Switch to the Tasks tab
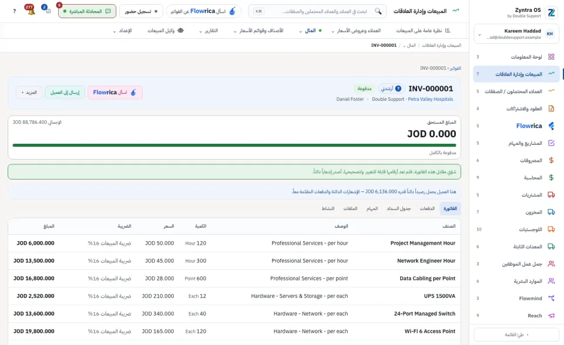The height and width of the screenshot is (345, 564). coord(372,208)
